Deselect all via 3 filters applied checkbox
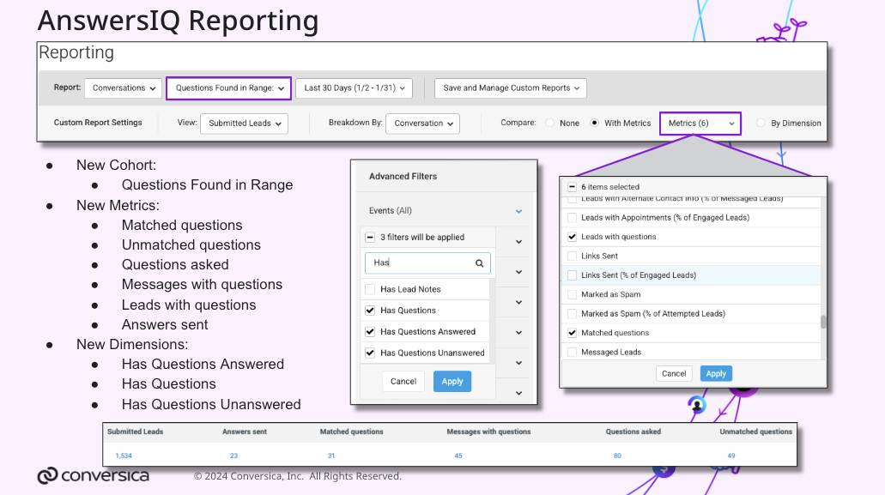Screen dimensions: 885x495 [x=370, y=238]
